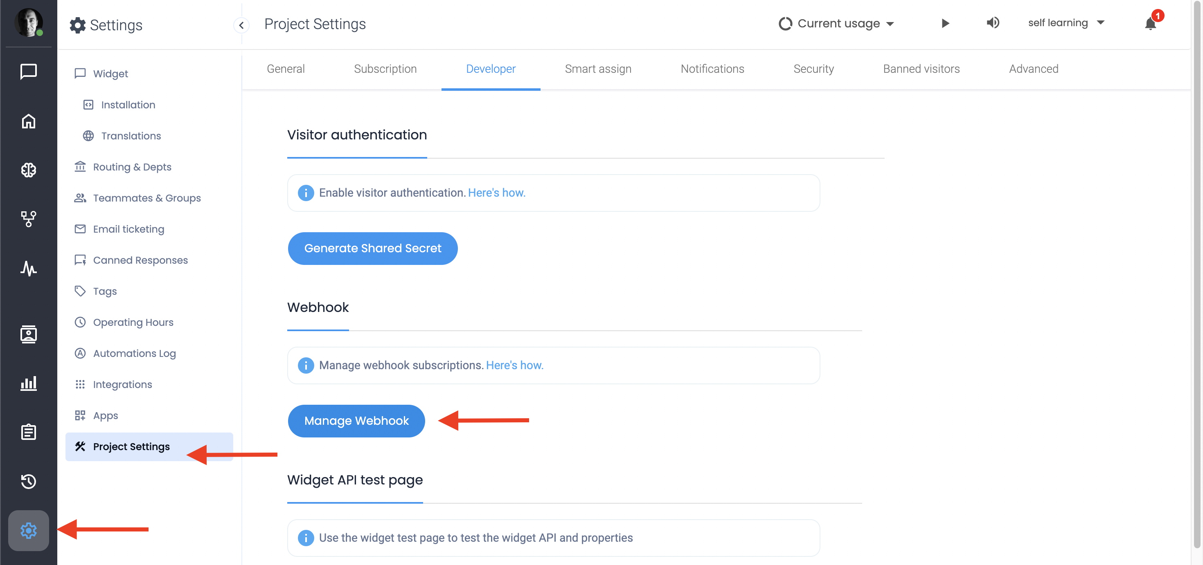Click the Manage Webhook button
1203x565 pixels.
click(356, 421)
